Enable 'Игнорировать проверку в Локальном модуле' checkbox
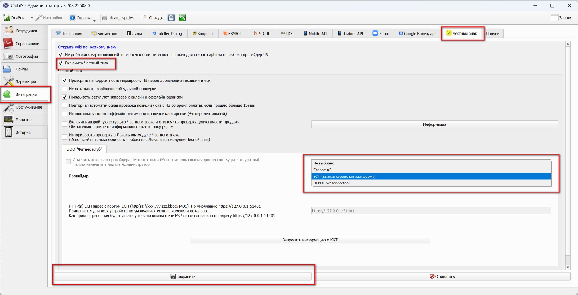Image resolution: width=578 pixels, height=295 pixels. (x=64, y=137)
